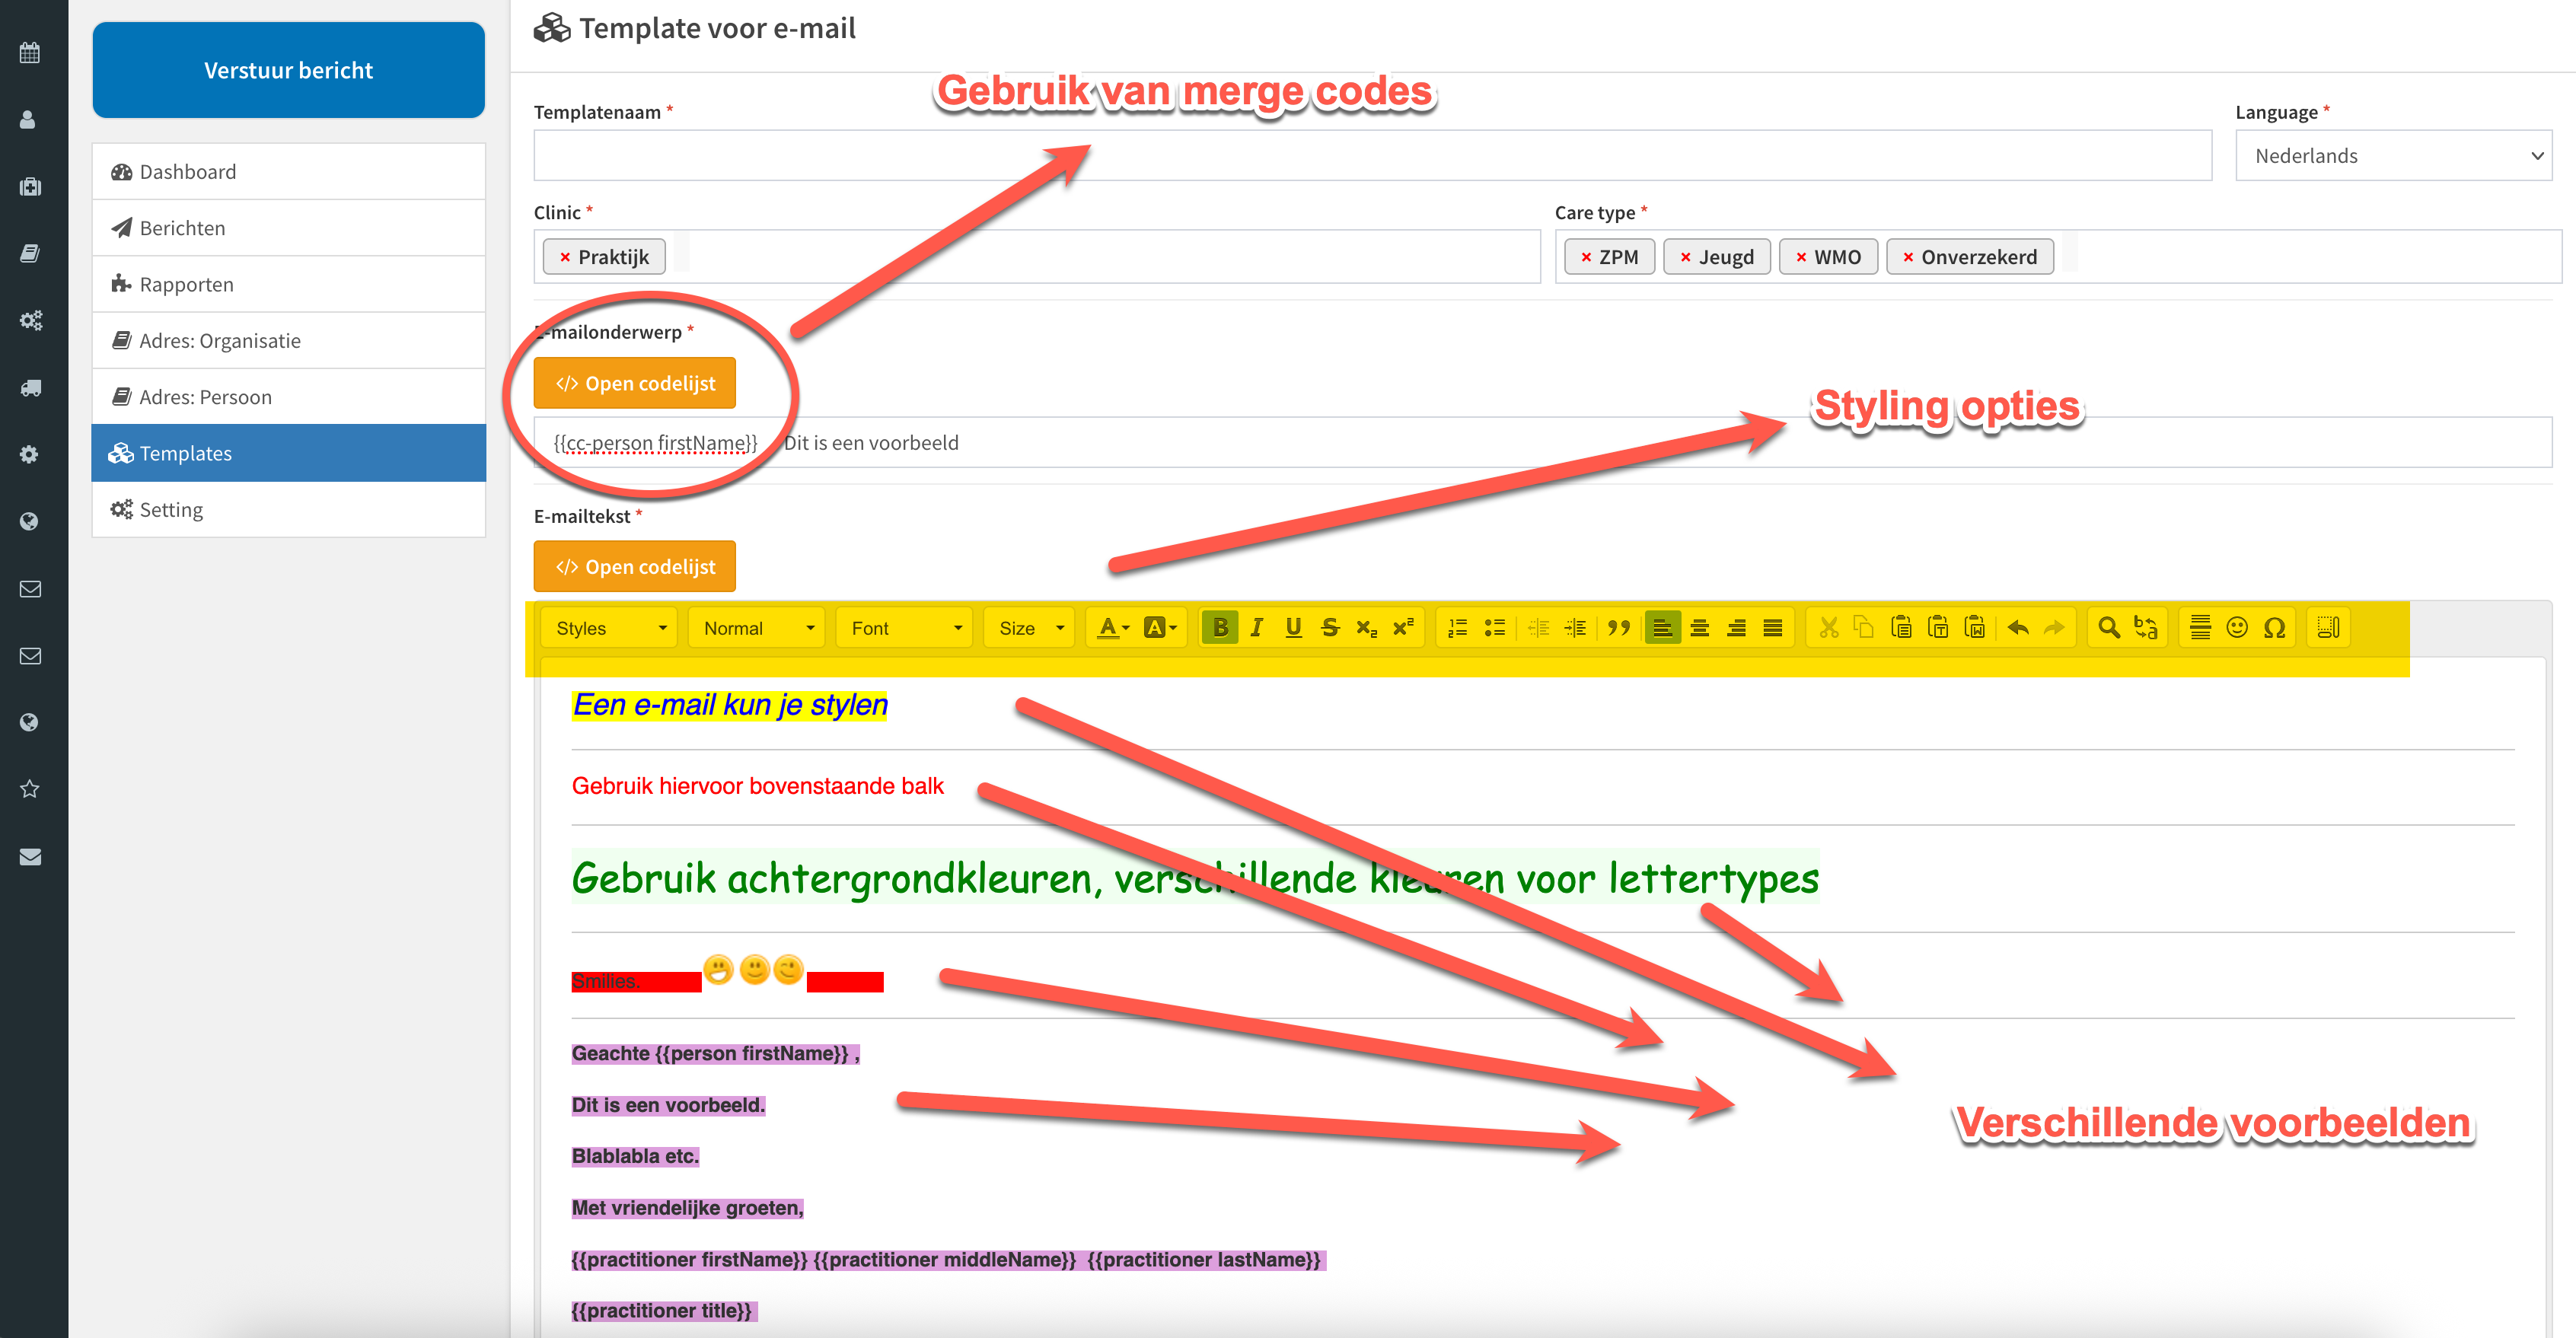The height and width of the screenshot is (1338, 2576).
Task: Open the star icon in the dark sidebar
Action: pos(30,789)
